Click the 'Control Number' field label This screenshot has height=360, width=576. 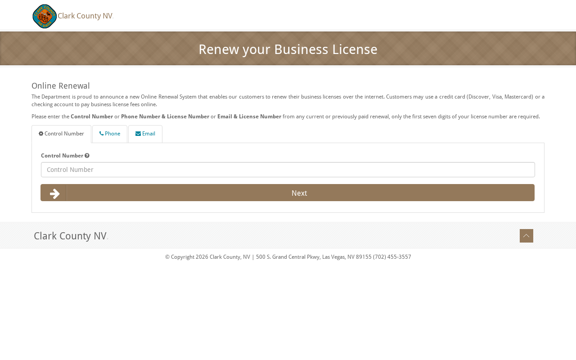point(62,156)
